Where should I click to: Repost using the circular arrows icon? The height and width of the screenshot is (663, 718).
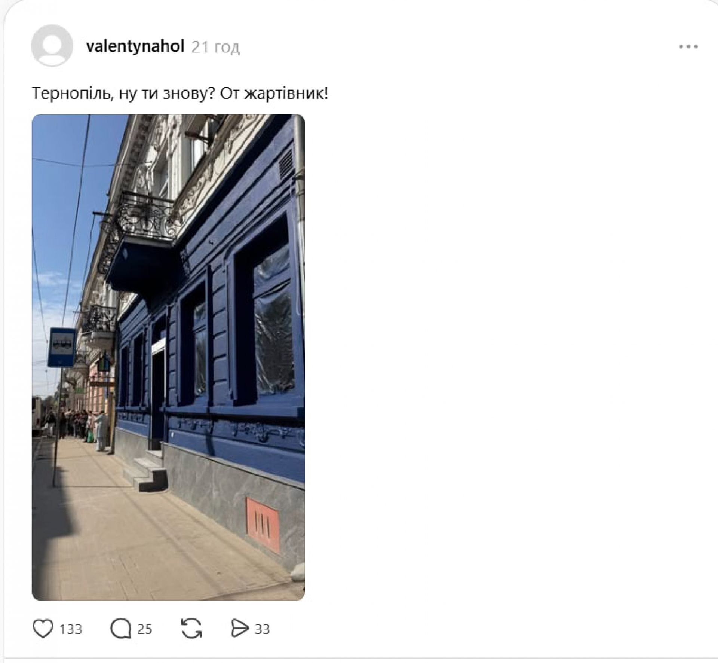pyautogui.click(x=191, y=628)
